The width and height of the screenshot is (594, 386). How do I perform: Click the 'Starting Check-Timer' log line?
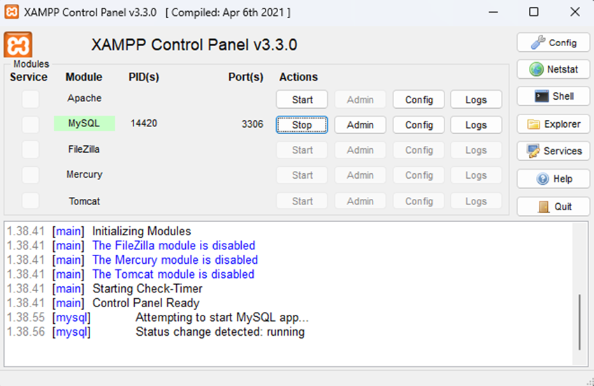point(147,289)
